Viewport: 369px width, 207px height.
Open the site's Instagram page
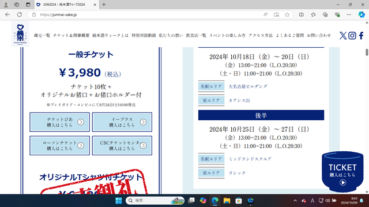(x=352, y=36)
